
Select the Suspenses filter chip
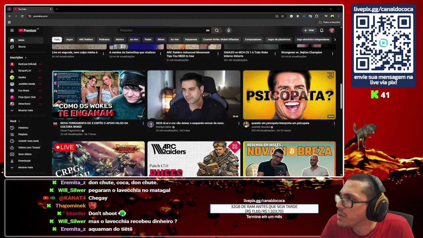pos(191,39)
